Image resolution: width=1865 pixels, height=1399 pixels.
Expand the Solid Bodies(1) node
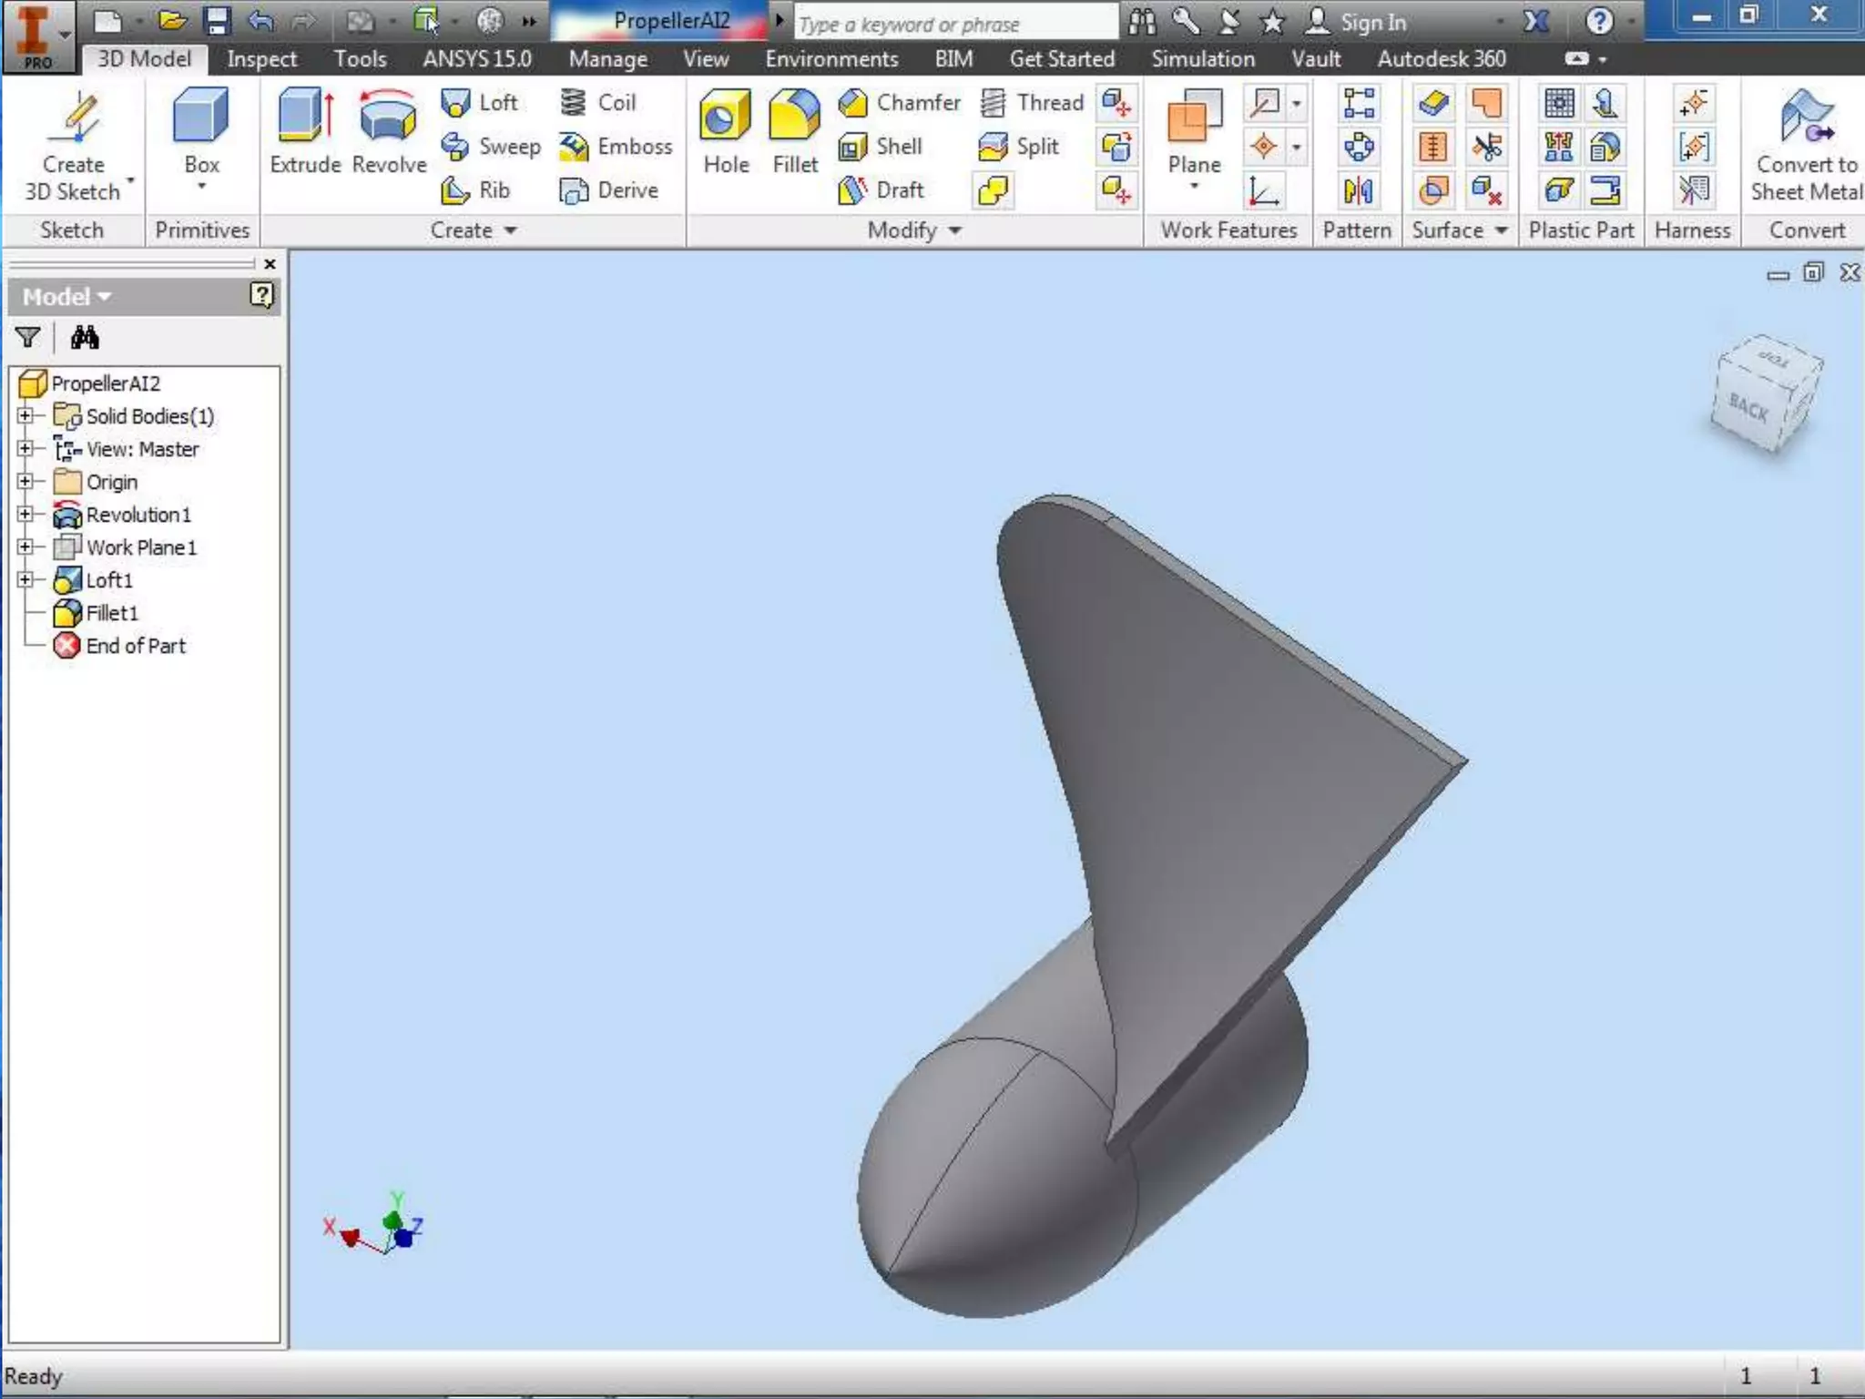25,416
